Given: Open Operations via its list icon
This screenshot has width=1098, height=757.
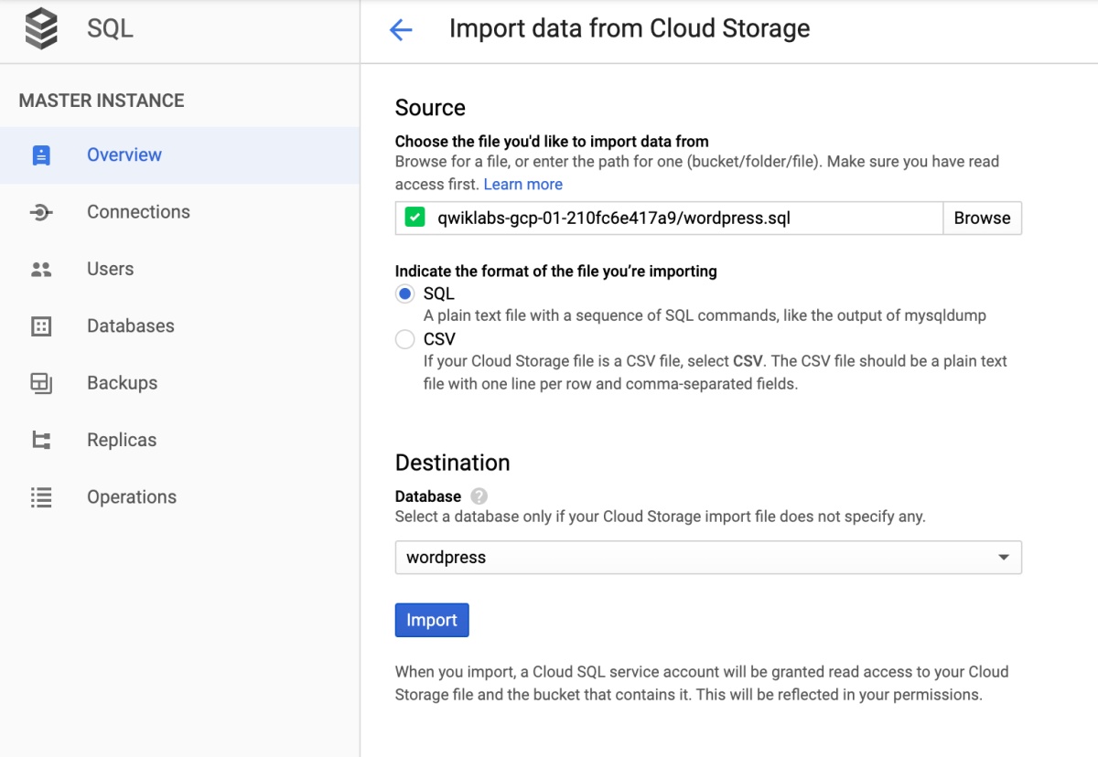Looking at the screenshot, I should [x=39, y=496].
